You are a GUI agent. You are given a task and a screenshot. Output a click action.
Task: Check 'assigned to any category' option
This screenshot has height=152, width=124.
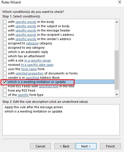(5, 48)
